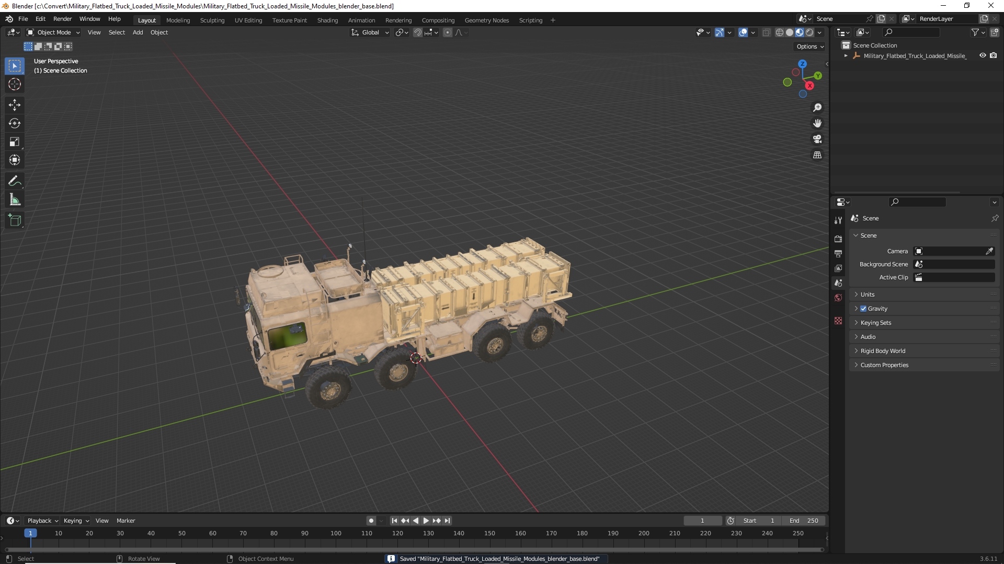Viewport: 1004px width, 564px height.
Task: Click the Start frame field
Action: coord(759,521)
